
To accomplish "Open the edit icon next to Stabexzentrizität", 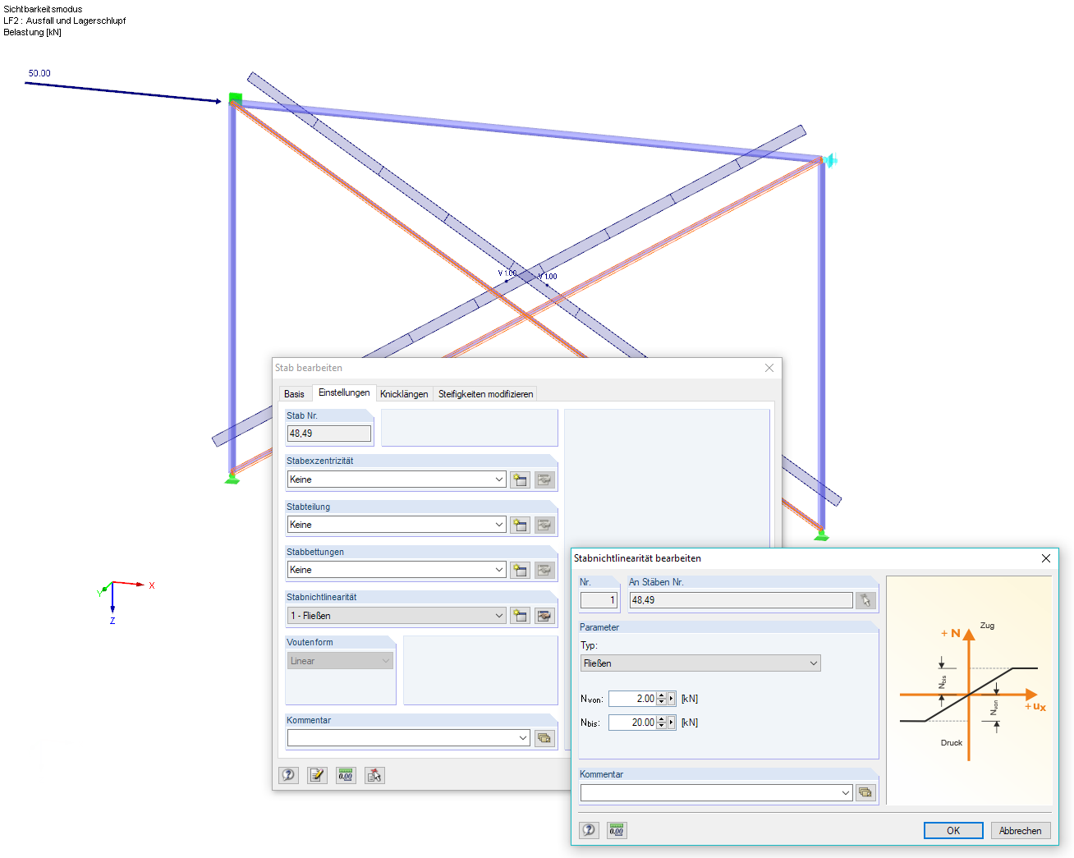I will (x=544, y=479).
